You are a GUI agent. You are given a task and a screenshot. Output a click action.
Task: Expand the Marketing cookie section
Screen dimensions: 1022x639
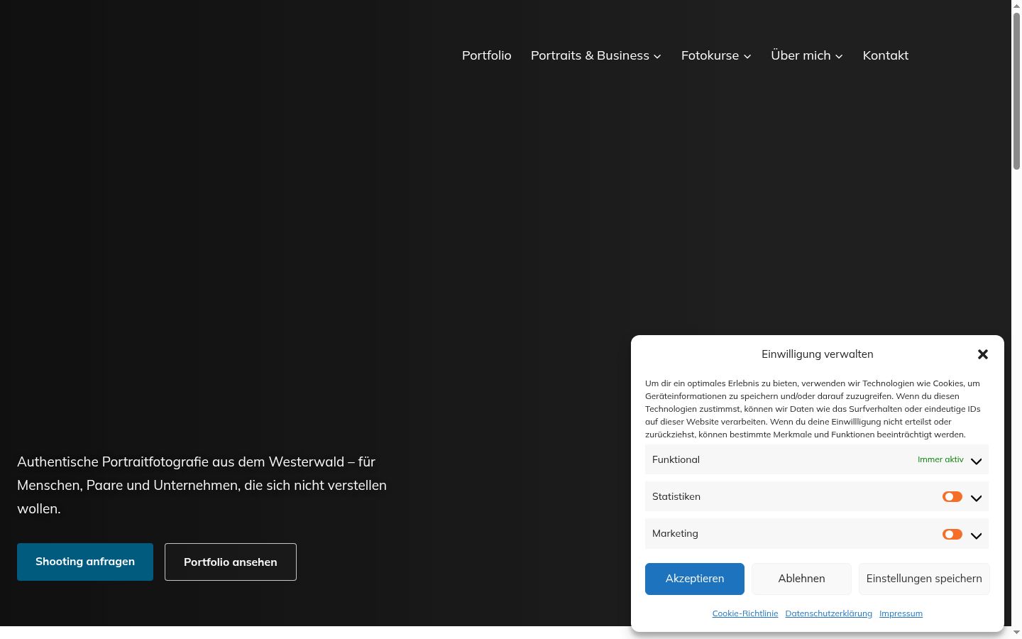[x=977, y=535]
